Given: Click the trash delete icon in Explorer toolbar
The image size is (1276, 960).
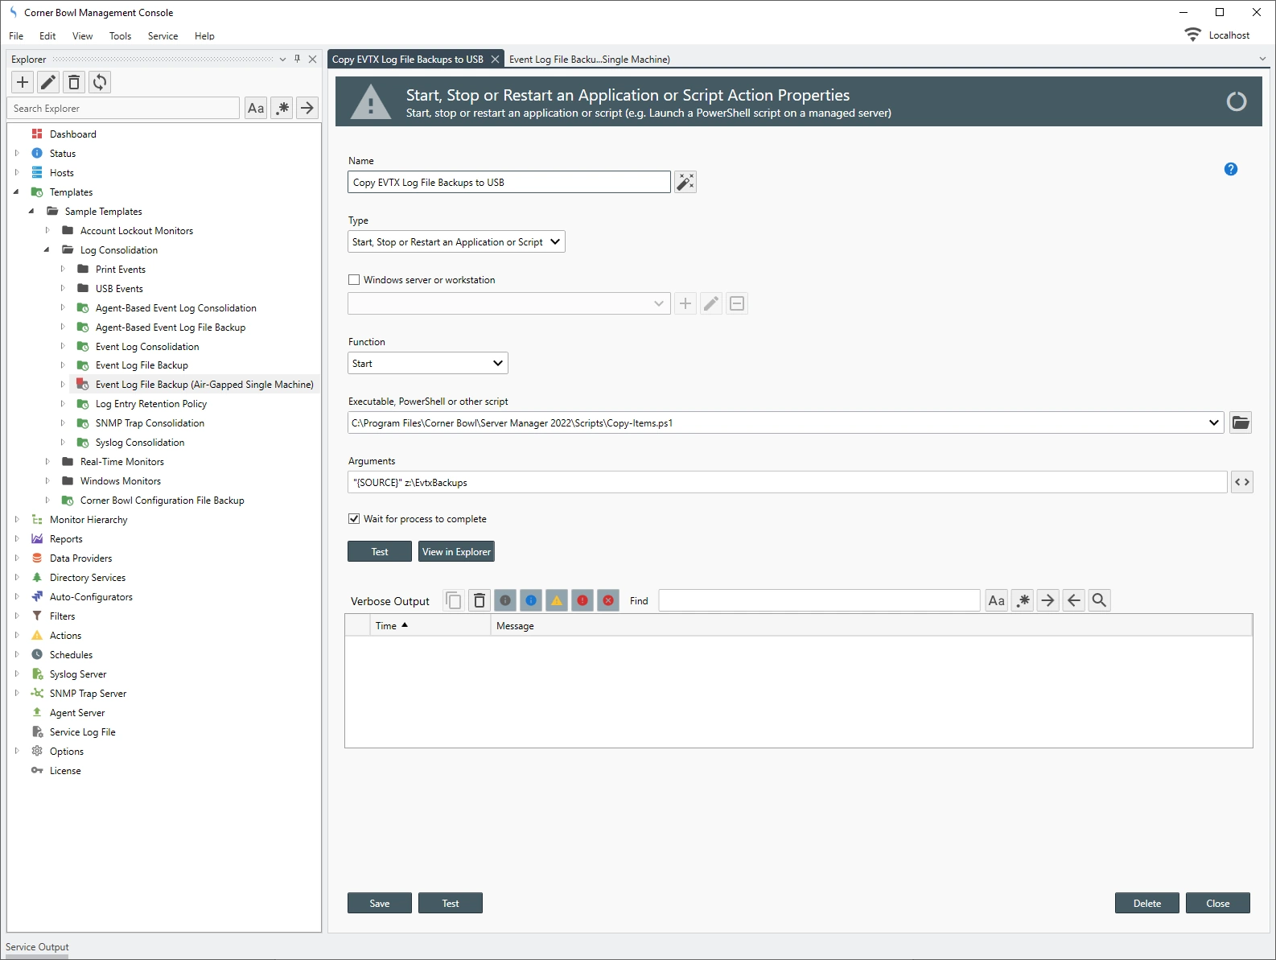Looking at the screenshot, I should point(74,82).
